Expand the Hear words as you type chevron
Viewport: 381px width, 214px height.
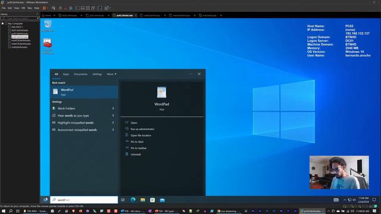pos(113,115)
